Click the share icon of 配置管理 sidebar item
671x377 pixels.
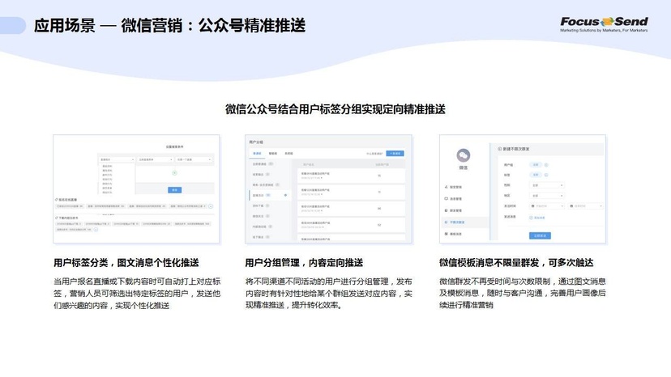tap(446, 187)
